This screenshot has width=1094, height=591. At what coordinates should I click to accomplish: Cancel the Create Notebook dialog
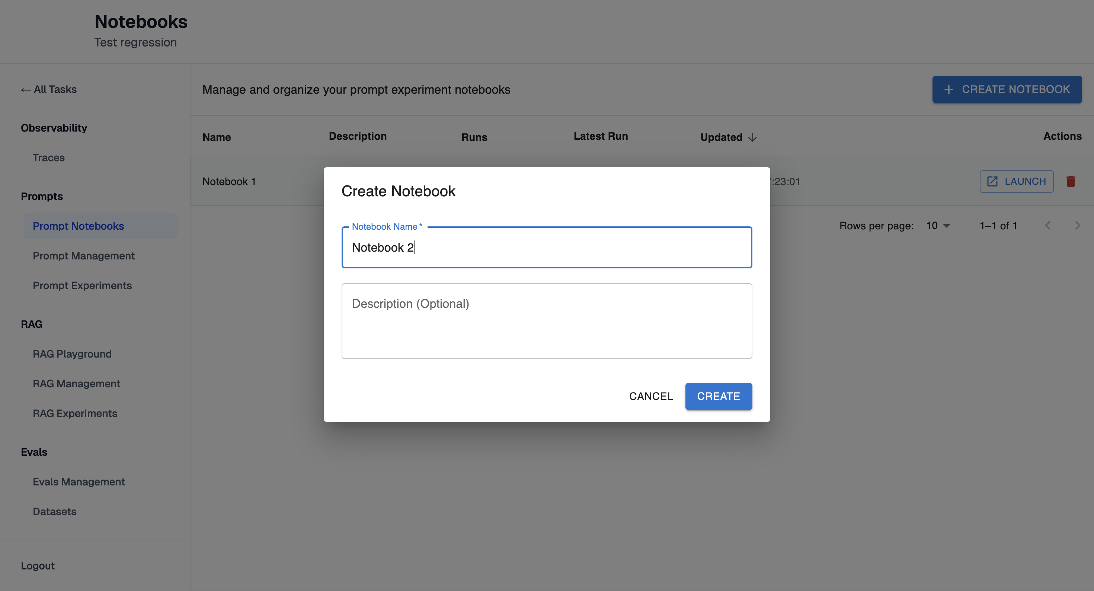point(650,396)
